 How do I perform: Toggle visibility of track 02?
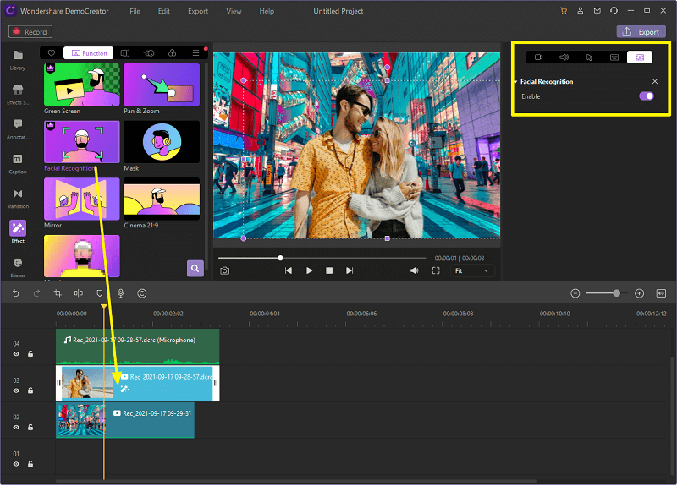pyautogui.click(x=16, y=428)
